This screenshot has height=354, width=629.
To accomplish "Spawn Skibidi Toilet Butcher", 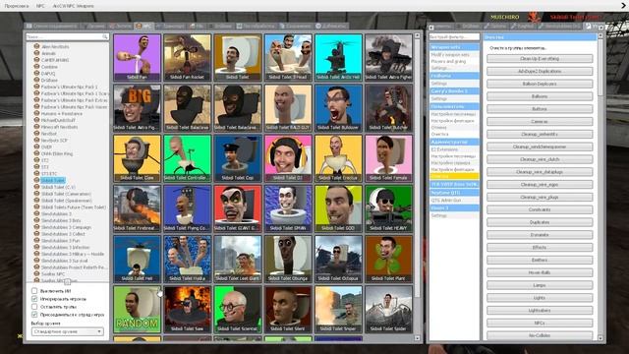I will point(389,108).
